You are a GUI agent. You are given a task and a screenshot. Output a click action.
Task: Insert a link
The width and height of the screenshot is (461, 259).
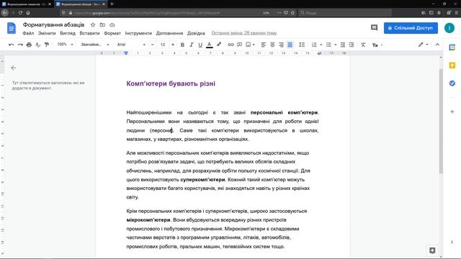[x=230, y=45]
